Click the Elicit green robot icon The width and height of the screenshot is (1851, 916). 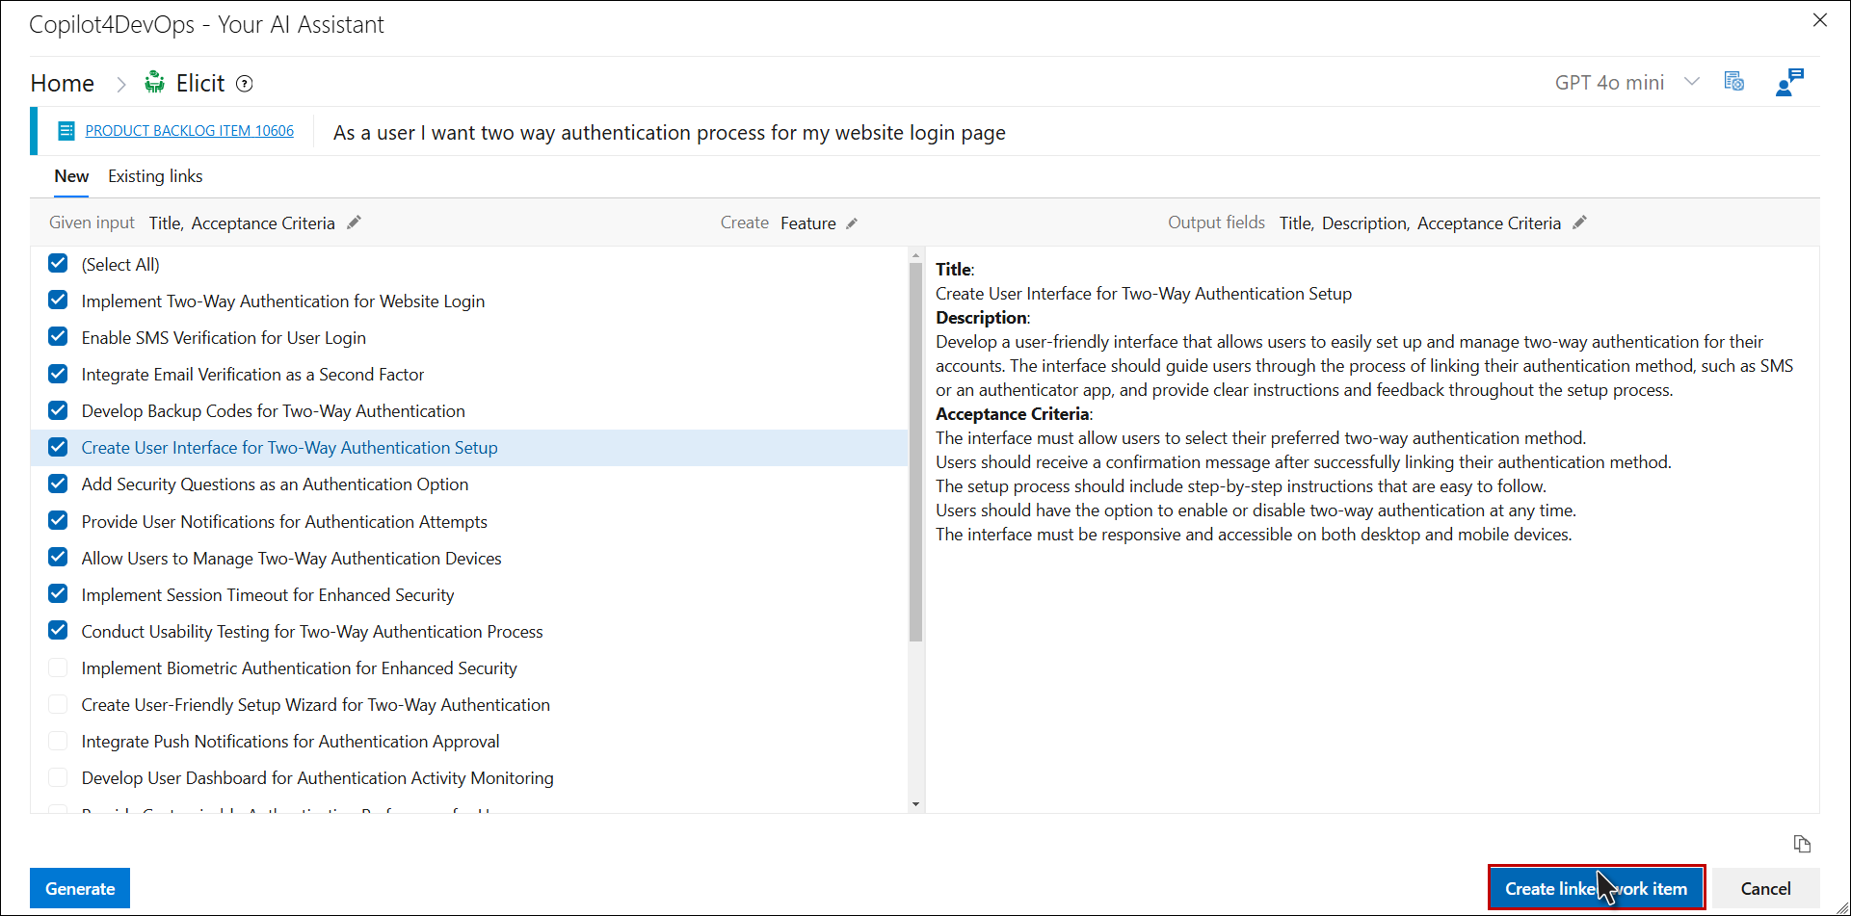pos(154,83)
